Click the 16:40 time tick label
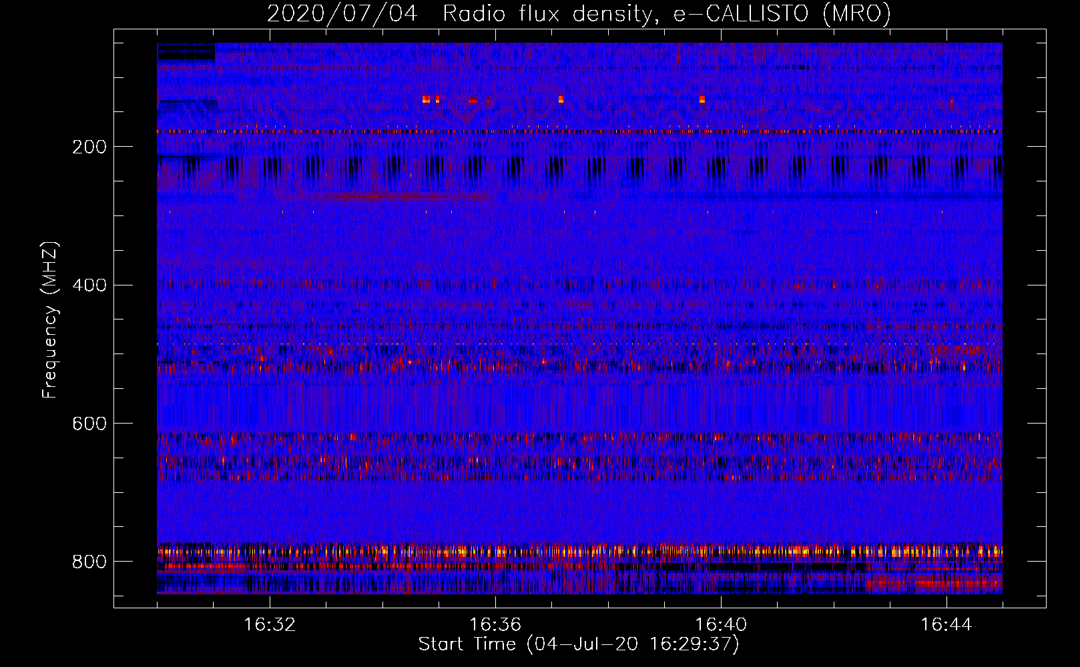 click(x=721, y=625)
